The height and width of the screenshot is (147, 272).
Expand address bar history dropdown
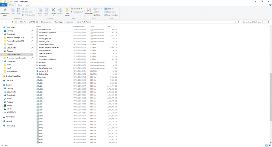[x=236, y=22]
